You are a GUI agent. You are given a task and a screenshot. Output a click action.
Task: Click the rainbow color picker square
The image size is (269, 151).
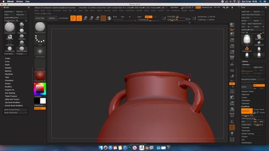(x=40, y=89)
